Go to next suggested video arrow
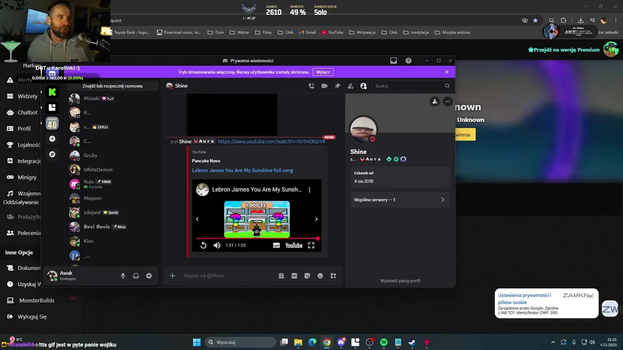623x350 pixels. (316, 219)
